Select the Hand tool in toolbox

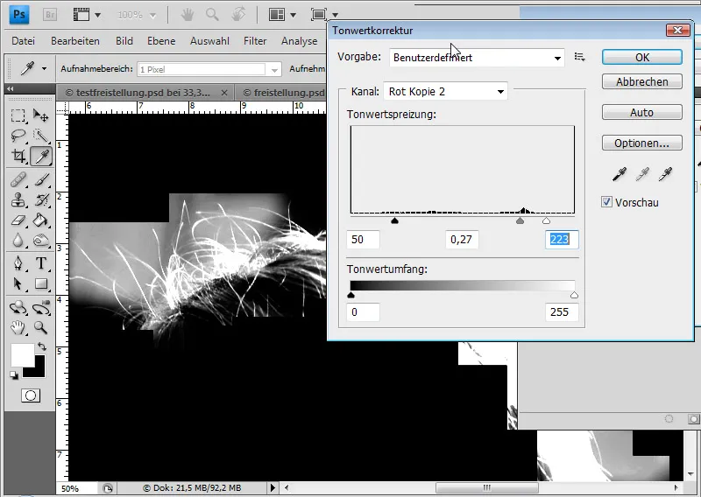18,328
